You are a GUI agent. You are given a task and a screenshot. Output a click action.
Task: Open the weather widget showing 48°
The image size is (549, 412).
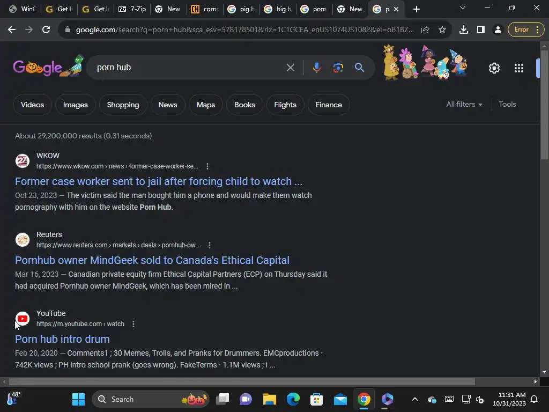point(14,399)
